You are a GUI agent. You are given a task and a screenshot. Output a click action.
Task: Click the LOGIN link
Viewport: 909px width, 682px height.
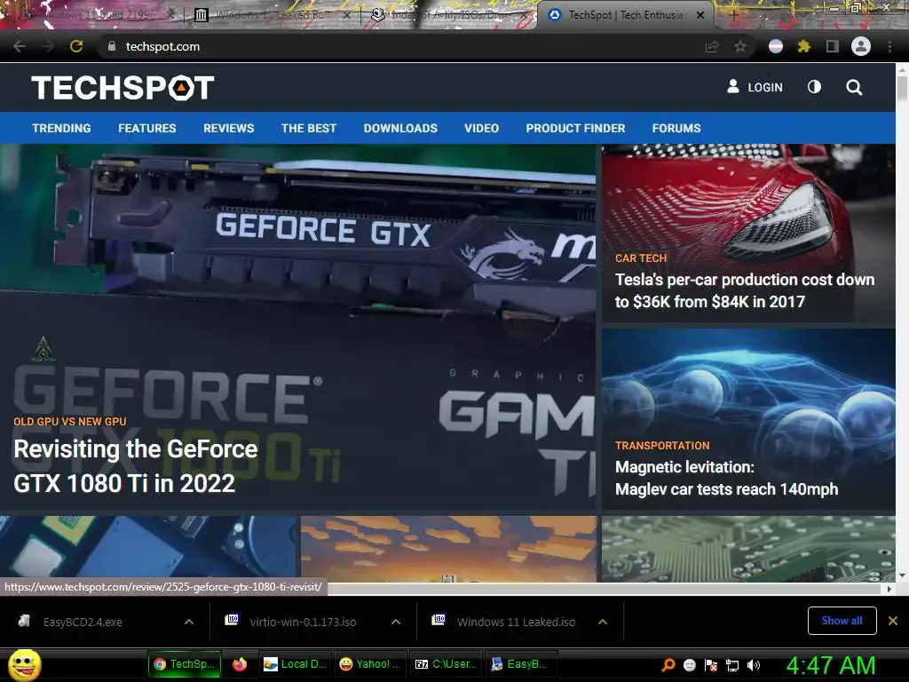755,87
